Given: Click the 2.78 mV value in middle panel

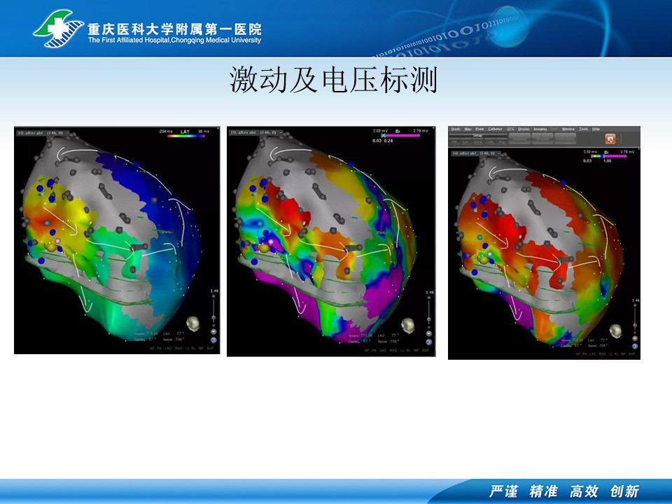Looking at the screenshot, I should click(x=421, y=131).
